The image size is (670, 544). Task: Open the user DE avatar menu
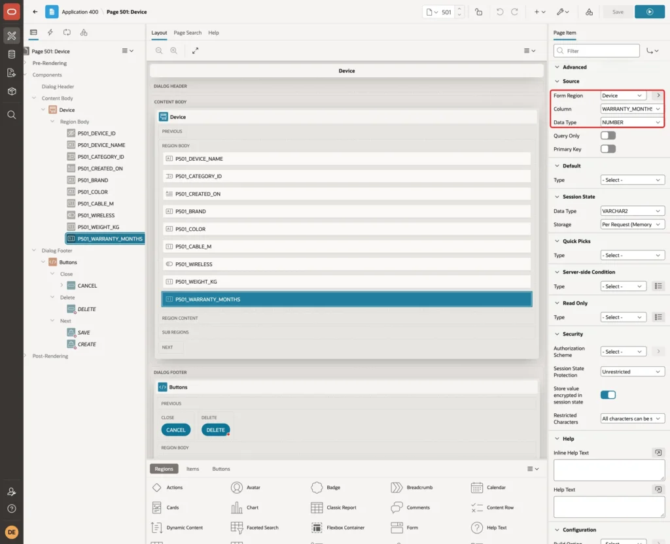coord(12,532)
